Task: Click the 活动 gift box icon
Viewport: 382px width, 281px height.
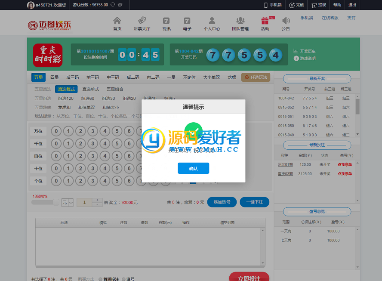Action: click(265, 21)
